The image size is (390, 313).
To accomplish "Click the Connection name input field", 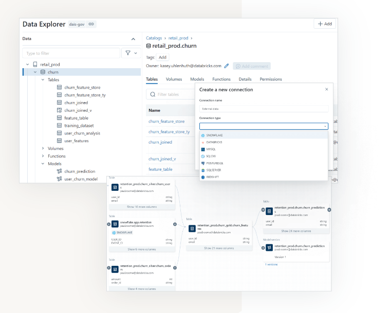I will pyautogui.click(x=264, y=109).
